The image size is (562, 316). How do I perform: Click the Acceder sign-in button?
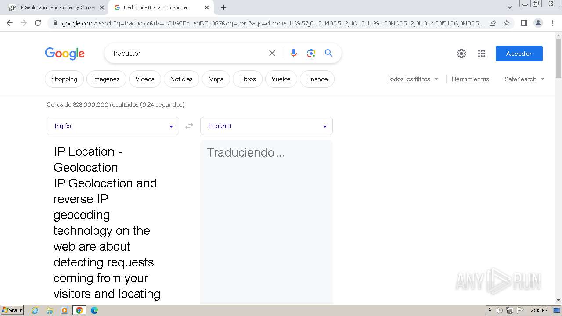519,54
